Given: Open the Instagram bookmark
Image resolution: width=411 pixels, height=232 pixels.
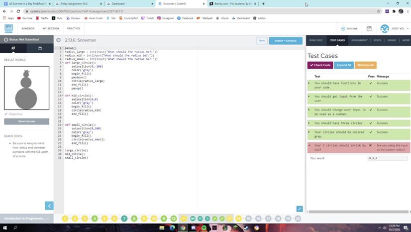Looking at the screenshot, I should pos(165,18).
